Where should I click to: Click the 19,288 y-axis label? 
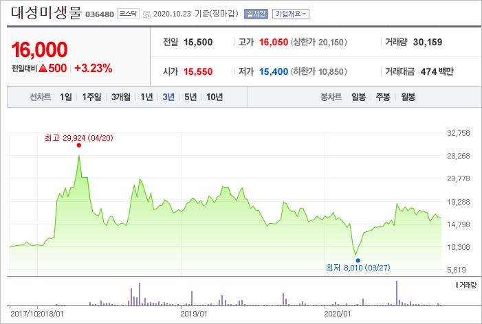tap(459, 202)
